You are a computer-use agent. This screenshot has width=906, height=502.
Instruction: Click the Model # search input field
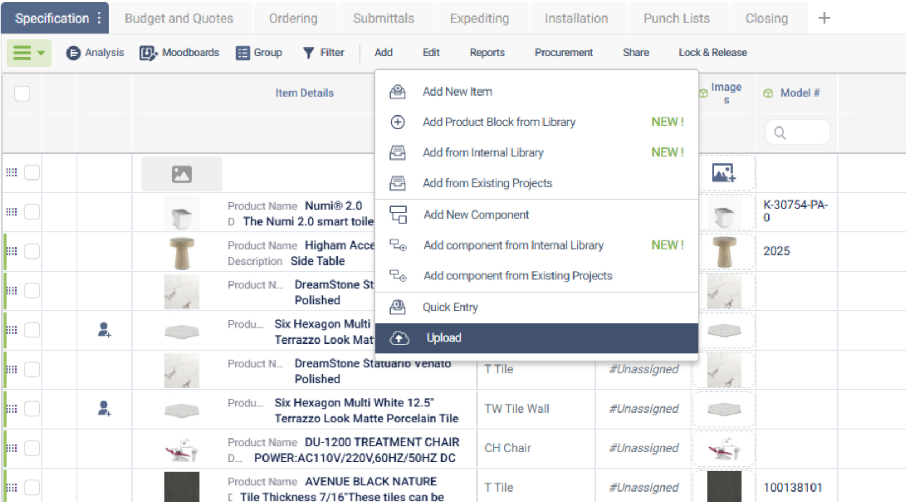tap(798, 133)
